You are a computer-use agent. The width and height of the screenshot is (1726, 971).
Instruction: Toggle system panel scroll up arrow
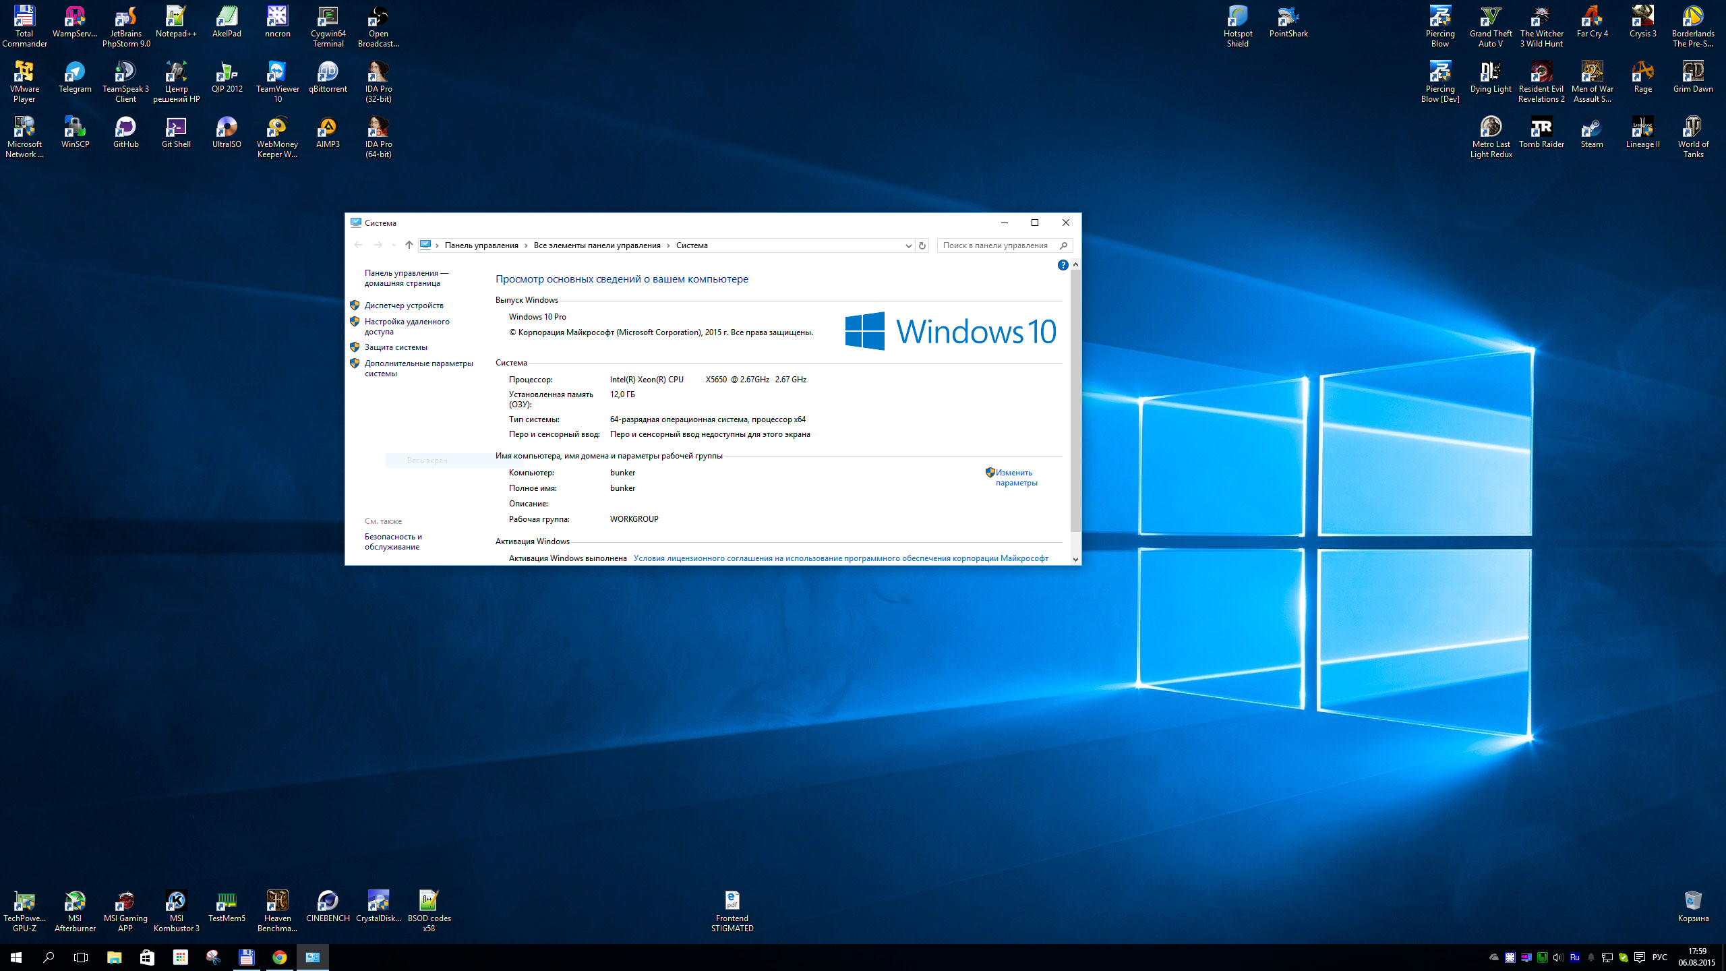tap(1074, 264)
